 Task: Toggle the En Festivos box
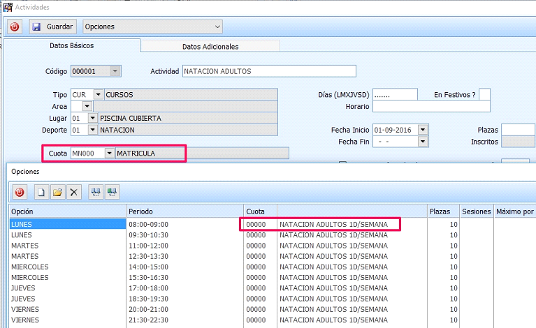[x=484, y=94]
